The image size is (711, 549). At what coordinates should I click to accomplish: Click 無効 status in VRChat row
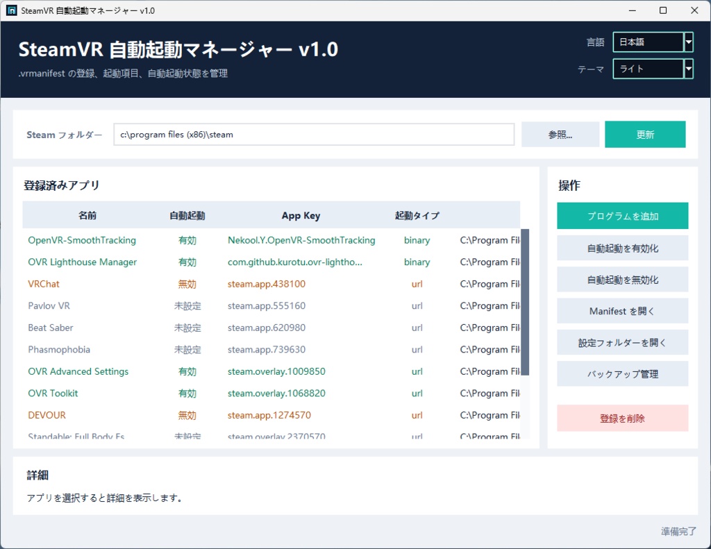point(187,285)
